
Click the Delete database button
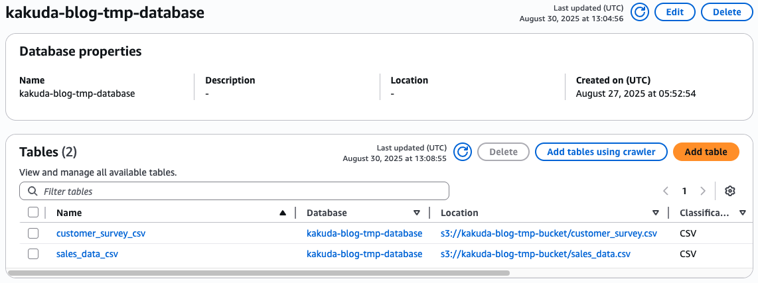coord(727,13)
